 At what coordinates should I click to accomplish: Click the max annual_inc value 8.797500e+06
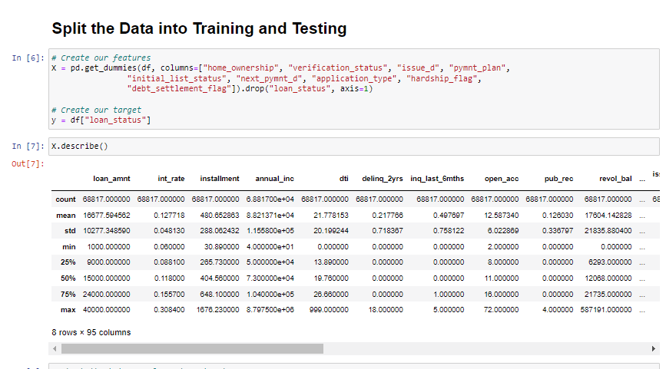(x=270, y=310)
